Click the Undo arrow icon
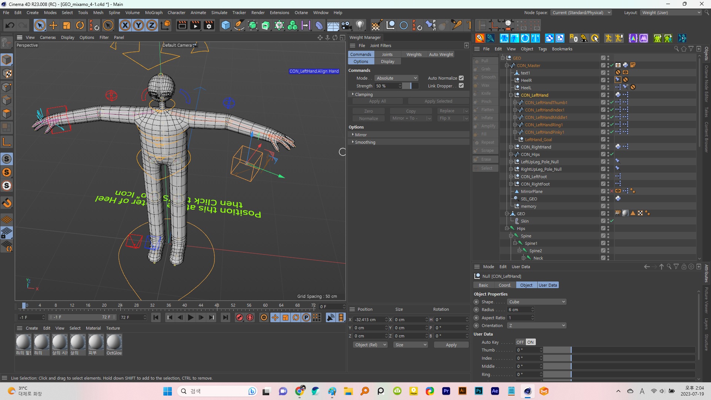This screenshot has width=711, height=400. [10, 25]
